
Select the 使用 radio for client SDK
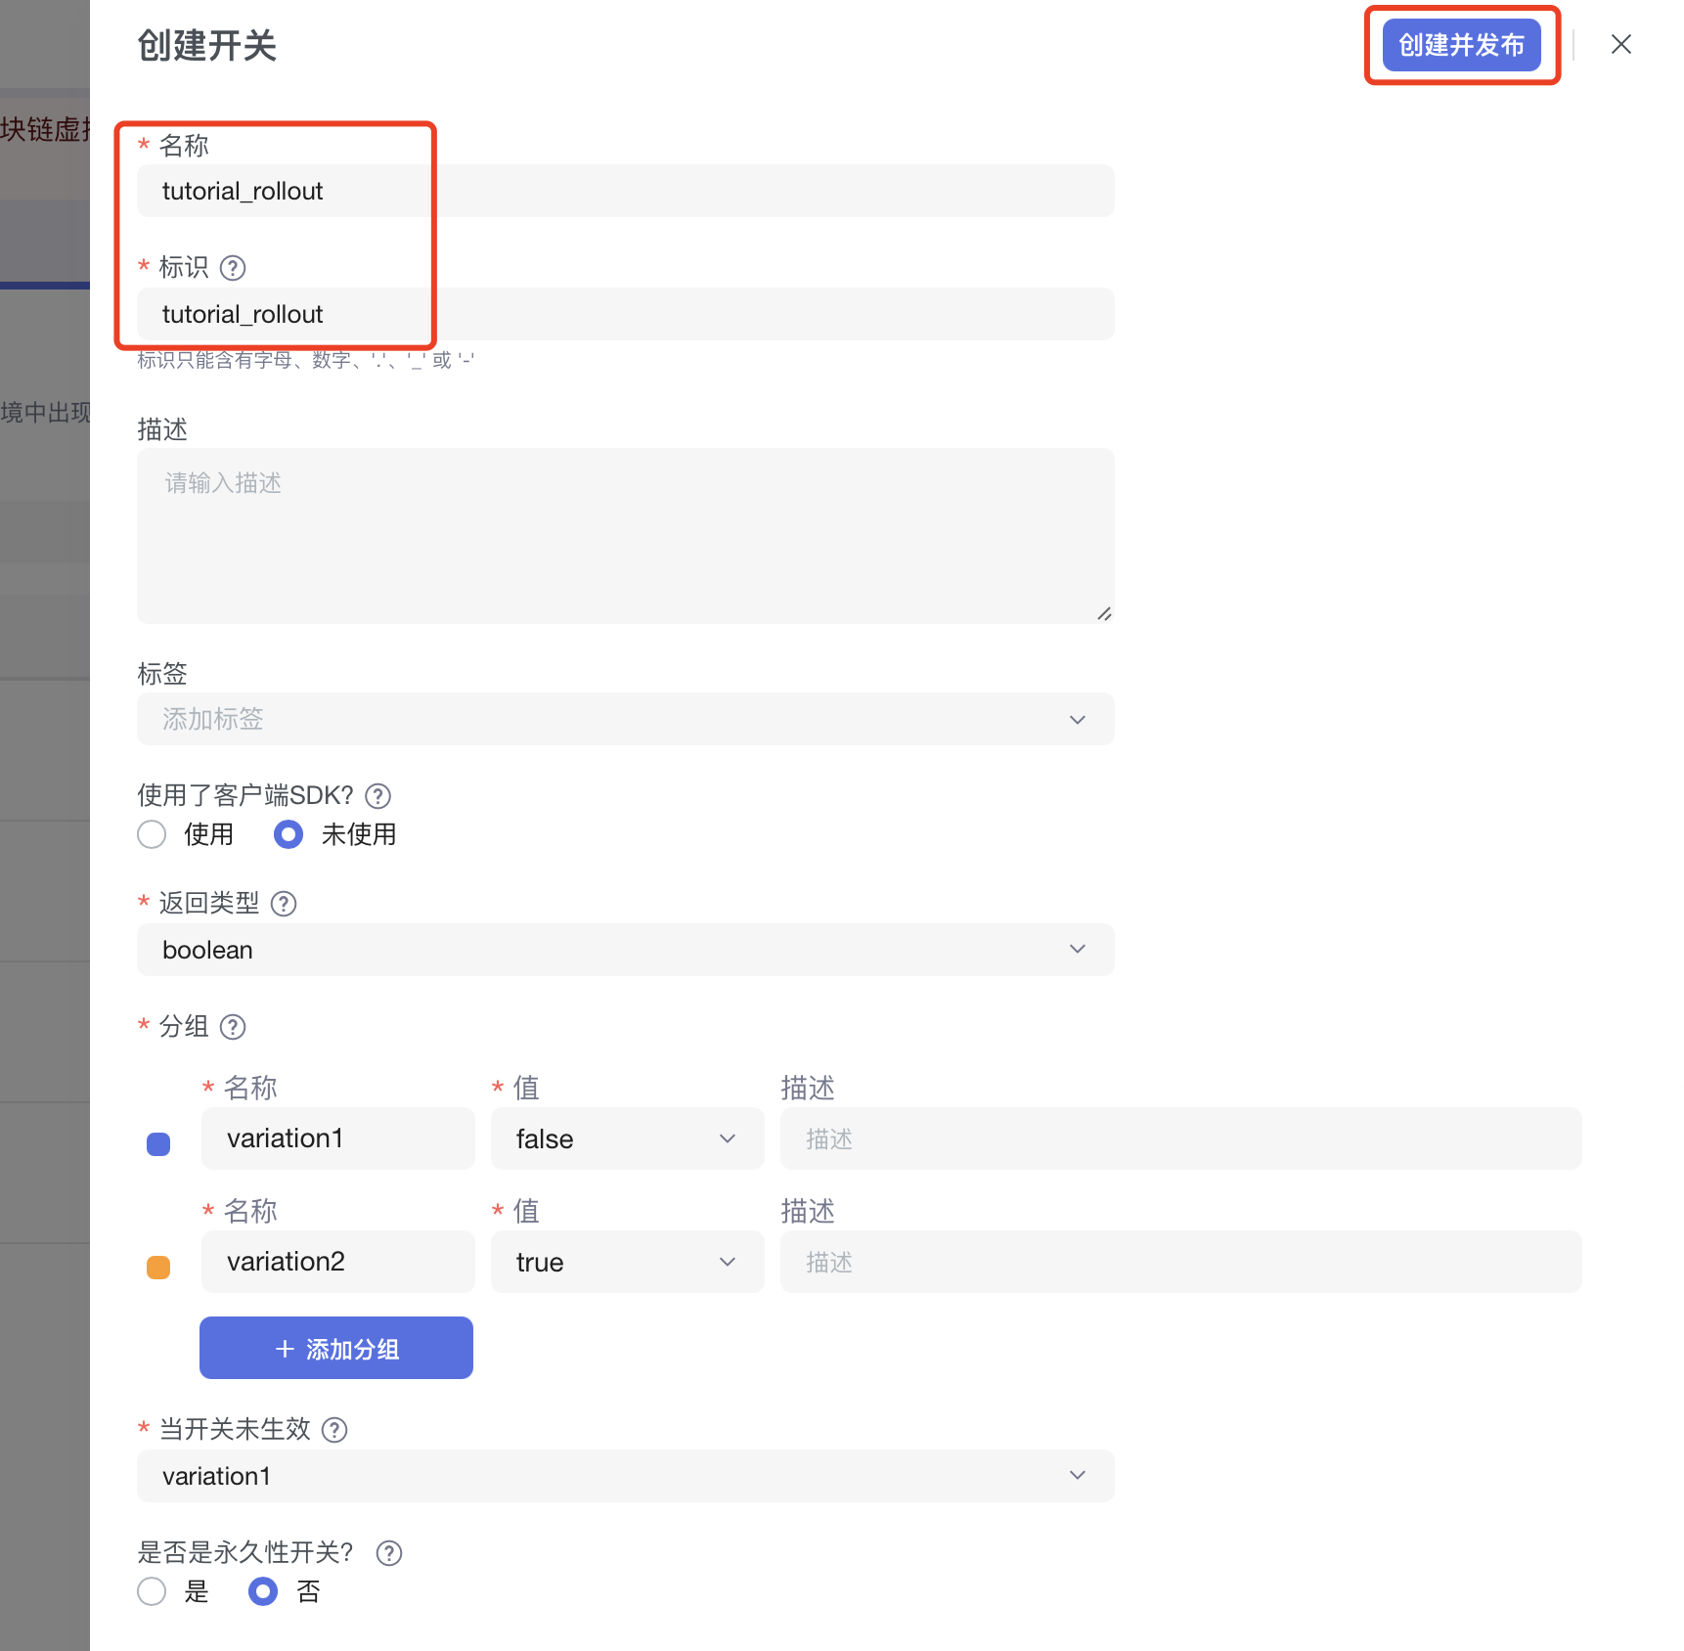point(153,834)
